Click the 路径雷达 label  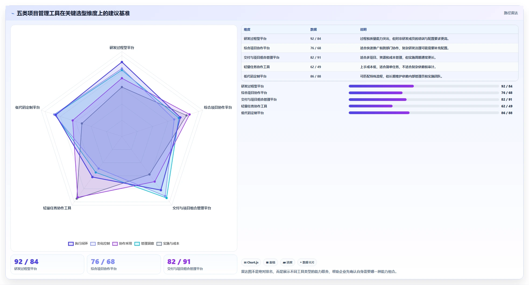(511, 13)
